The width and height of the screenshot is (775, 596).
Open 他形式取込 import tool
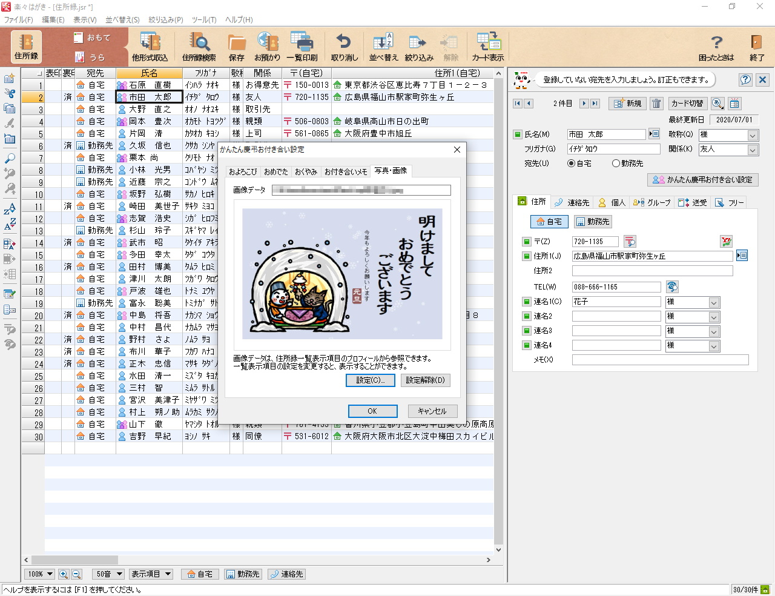point(150,47)
